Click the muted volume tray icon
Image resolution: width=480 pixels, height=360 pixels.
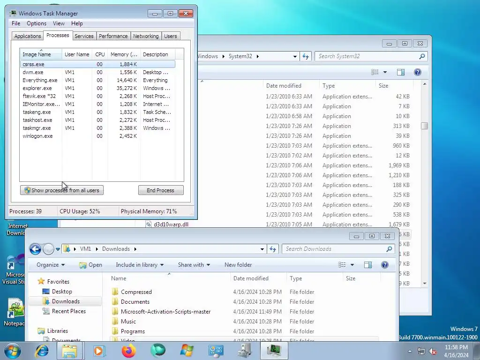(x=433, y=351)
